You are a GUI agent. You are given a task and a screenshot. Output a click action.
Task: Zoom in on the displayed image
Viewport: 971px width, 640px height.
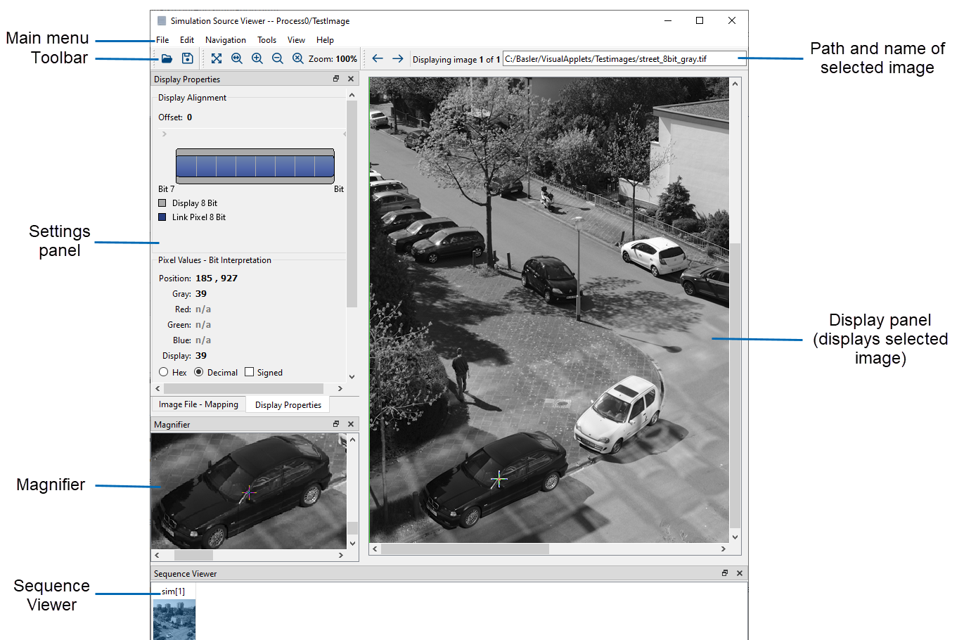point(257,58)
